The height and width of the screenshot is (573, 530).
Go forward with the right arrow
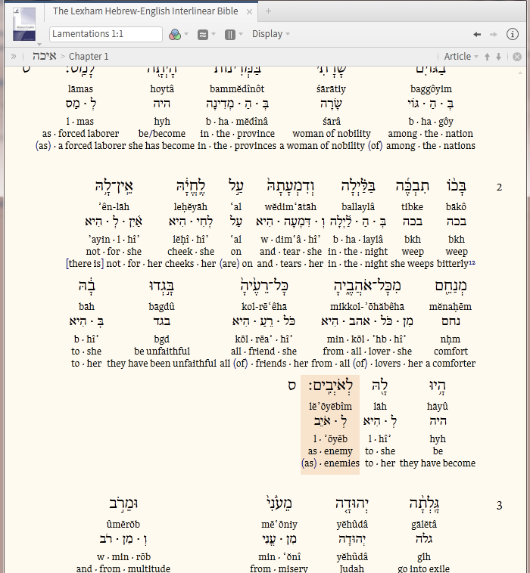(494, 34)
